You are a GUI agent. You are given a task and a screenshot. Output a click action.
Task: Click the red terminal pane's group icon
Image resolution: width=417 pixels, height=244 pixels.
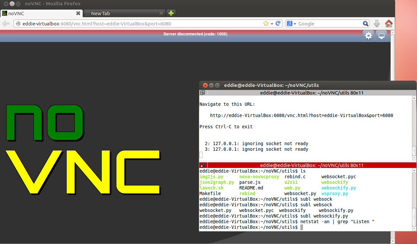point(203,165)
